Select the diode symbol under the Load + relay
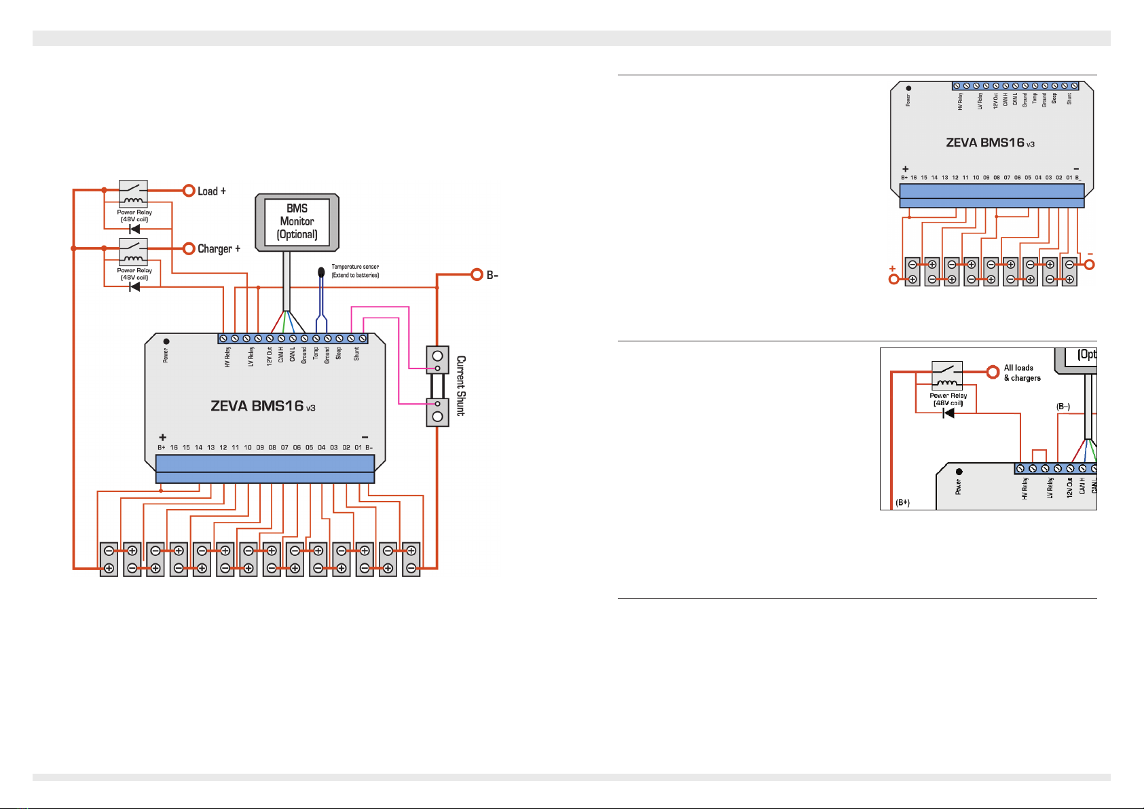 click(134, 229)
